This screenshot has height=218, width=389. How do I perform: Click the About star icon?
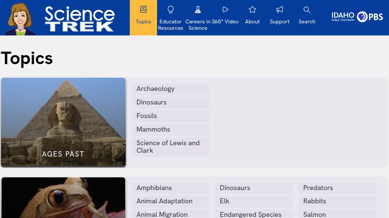pos(252,10)
